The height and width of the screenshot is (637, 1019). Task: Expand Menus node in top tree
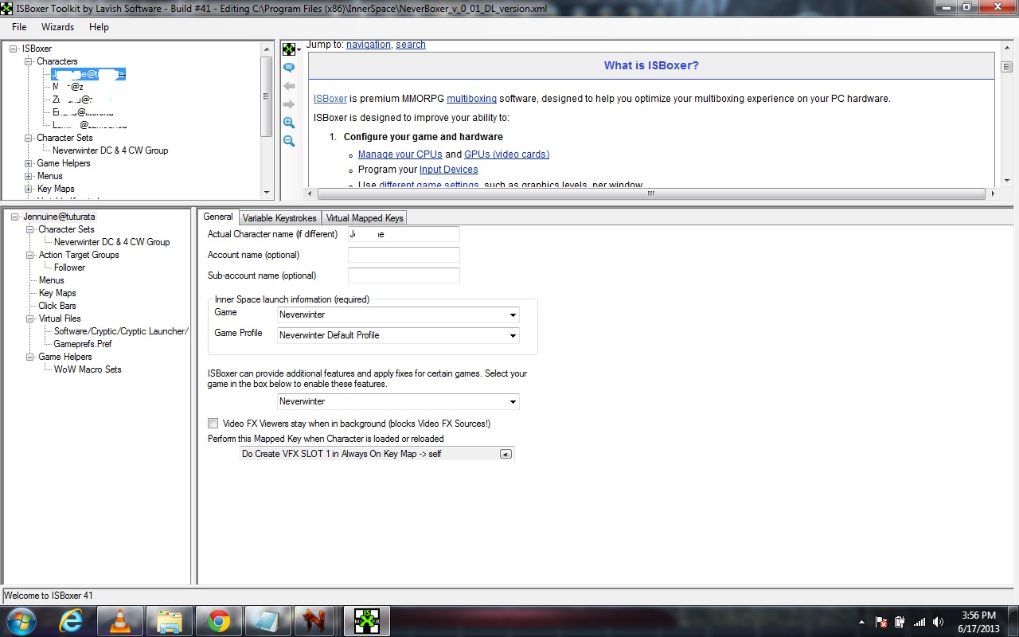coord(29,176)
